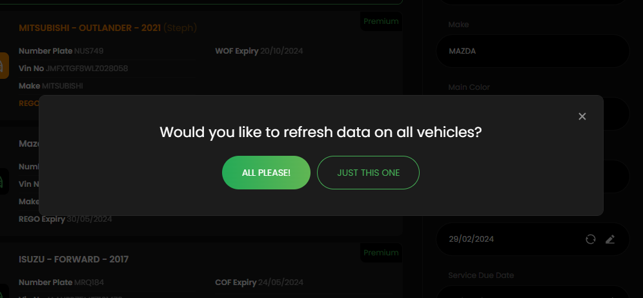The width and height of the screenshot is (643, 298).
Task: Open the ISUZU - FORWARD - 2017 vehicle title
Action: click(x=74, y=259)
